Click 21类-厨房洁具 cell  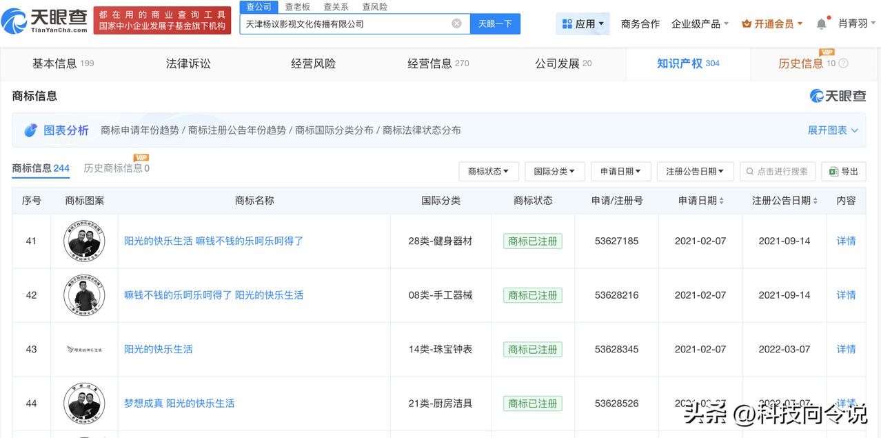[440, 404]
